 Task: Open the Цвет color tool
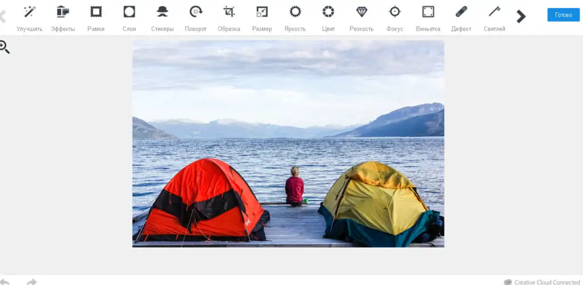click(329, 16)
